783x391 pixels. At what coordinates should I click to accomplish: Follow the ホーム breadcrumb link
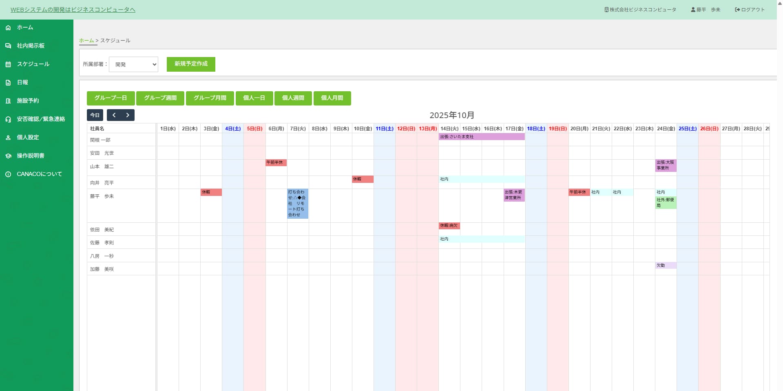86,41
